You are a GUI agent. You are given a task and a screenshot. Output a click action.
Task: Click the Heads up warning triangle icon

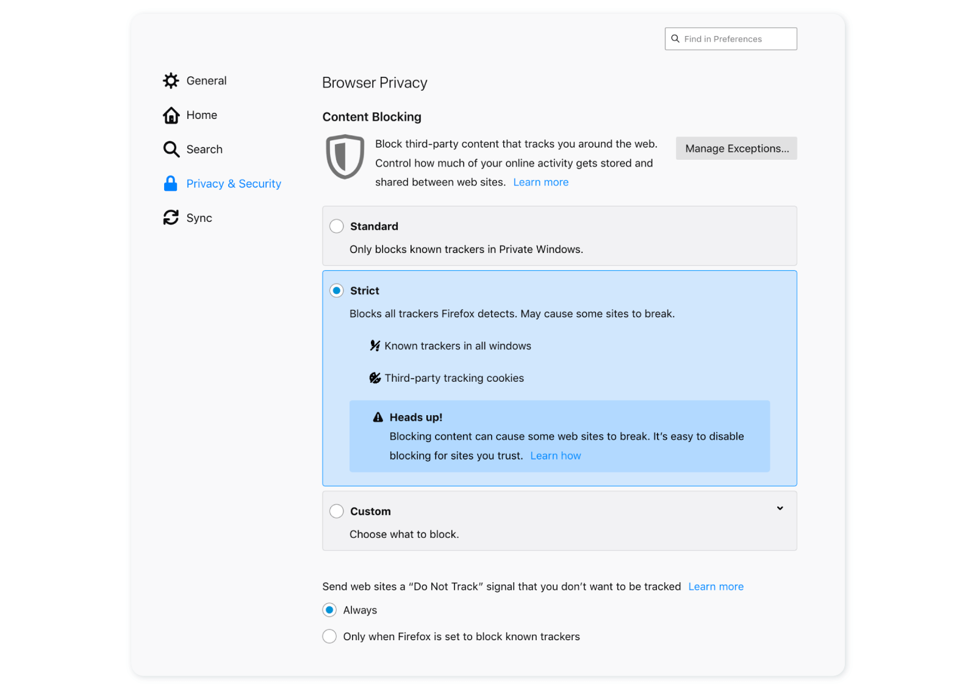click(x=378, y=417)
